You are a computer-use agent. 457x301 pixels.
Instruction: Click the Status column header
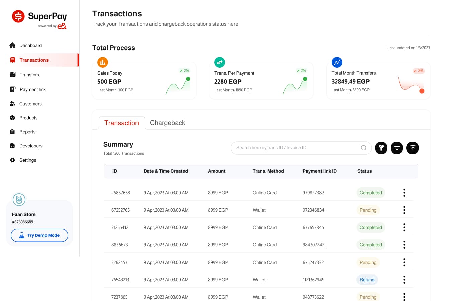point(364,171)
